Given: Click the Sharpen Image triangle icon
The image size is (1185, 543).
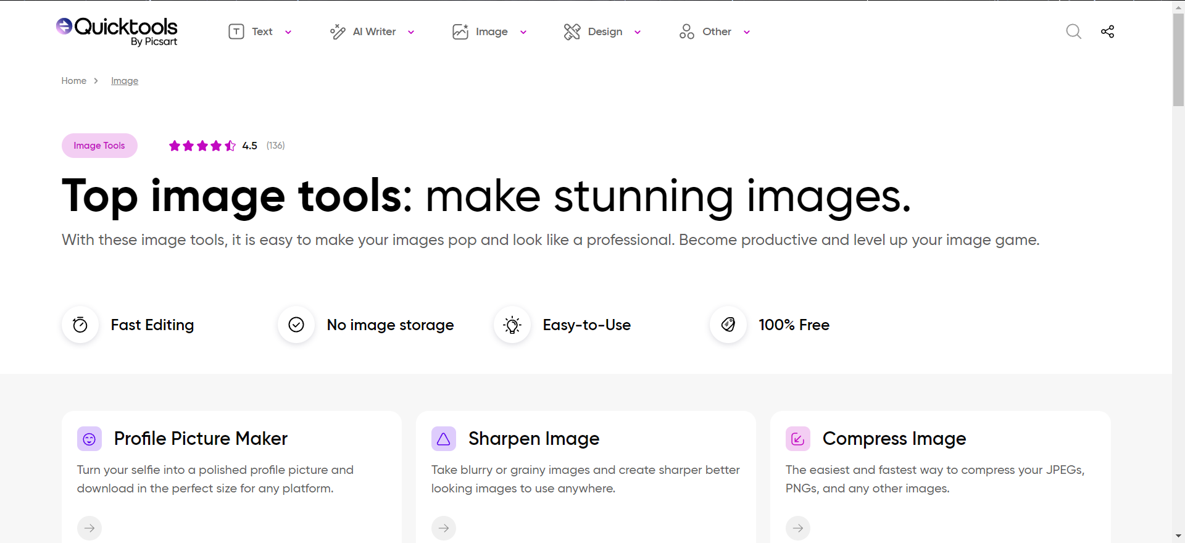Looking at the screenshot, I should 443,439.
